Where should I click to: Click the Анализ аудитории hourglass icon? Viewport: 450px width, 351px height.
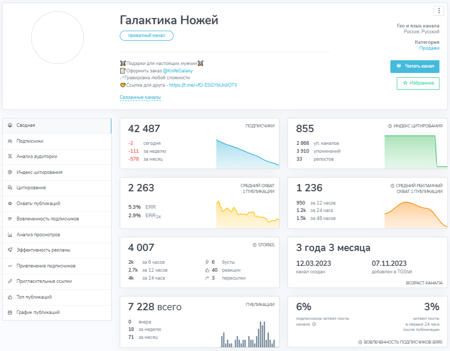[10, 156]
